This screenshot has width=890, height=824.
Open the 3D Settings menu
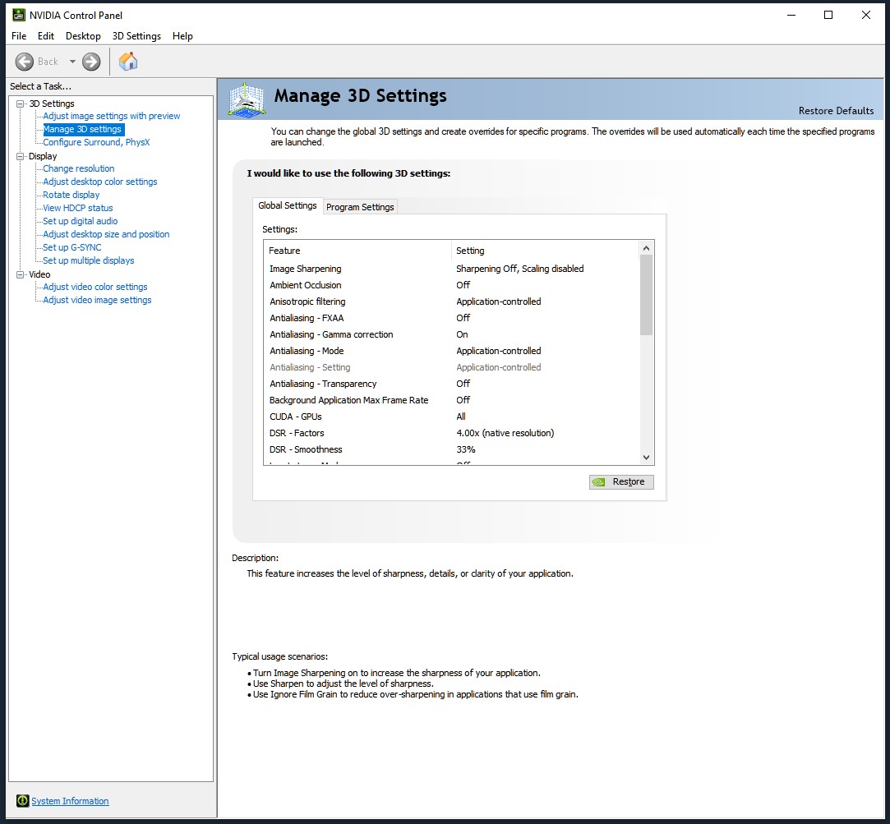click(136, 36)
